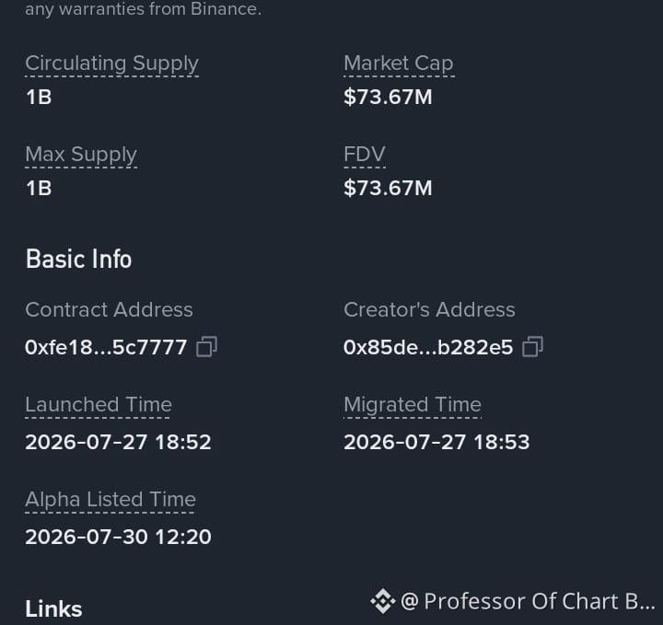Tap the alpha listed time 2026-07-30 12:20
Image resolution: width=663 pixels, height=625 pixels.
pos(118,537)
